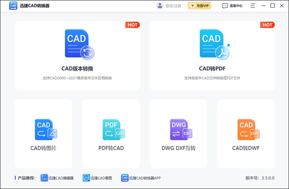Click the VIP crown badge icon
This screenshot has height=189, width=289.
(193, 6)
